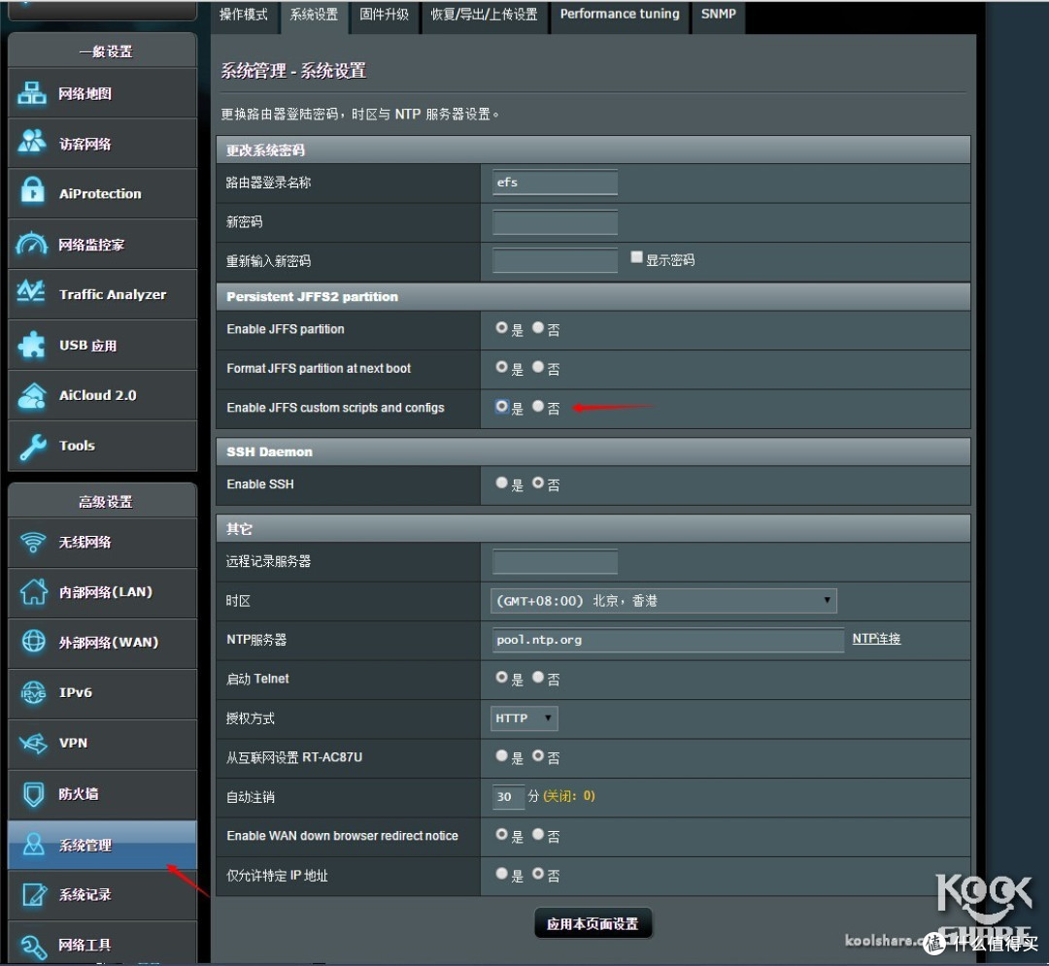Expand the 时区 time zone dropdown
1049x966 pixels.
[663, 601]
